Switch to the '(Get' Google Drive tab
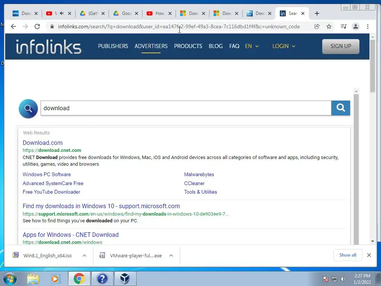This screenshot has height=286, width=381. [x=89, y=13]
